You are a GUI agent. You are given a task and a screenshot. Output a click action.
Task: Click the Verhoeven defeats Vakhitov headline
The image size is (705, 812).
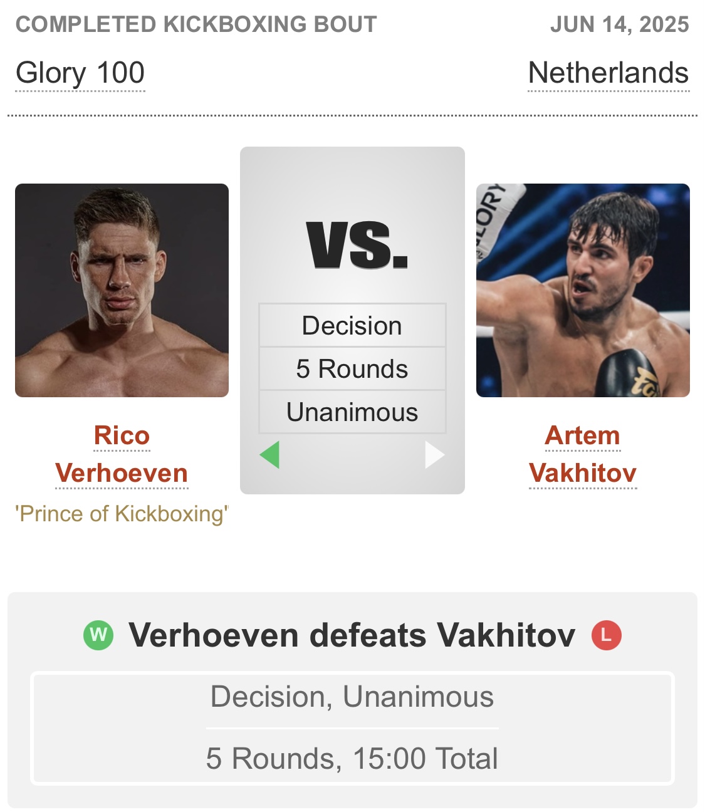point(352,635)
